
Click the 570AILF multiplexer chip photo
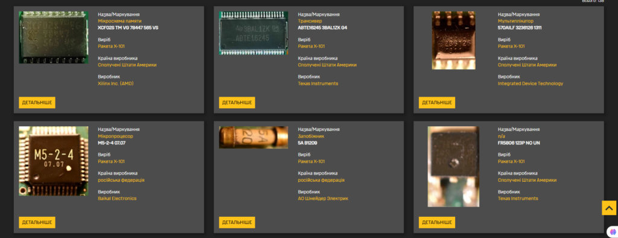pyautogui.click(x=454, y=40)
